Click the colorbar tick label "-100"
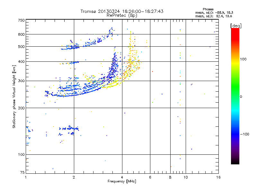The width and height of the screenshot is (257, 193). pyautogui.click(x=244, y=134)
